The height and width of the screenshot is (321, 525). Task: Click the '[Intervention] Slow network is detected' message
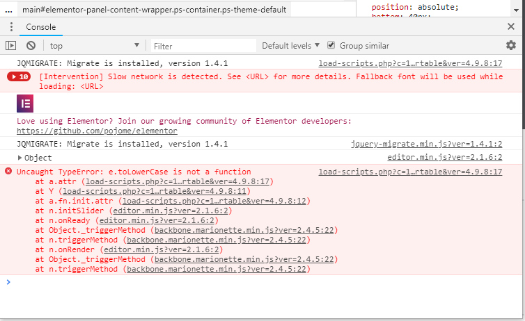pyautogui.click(x=271, y=81)
